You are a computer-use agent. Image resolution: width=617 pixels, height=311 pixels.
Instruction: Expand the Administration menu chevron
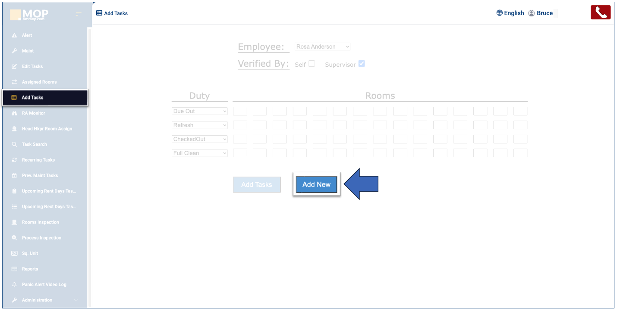(76, 300)
